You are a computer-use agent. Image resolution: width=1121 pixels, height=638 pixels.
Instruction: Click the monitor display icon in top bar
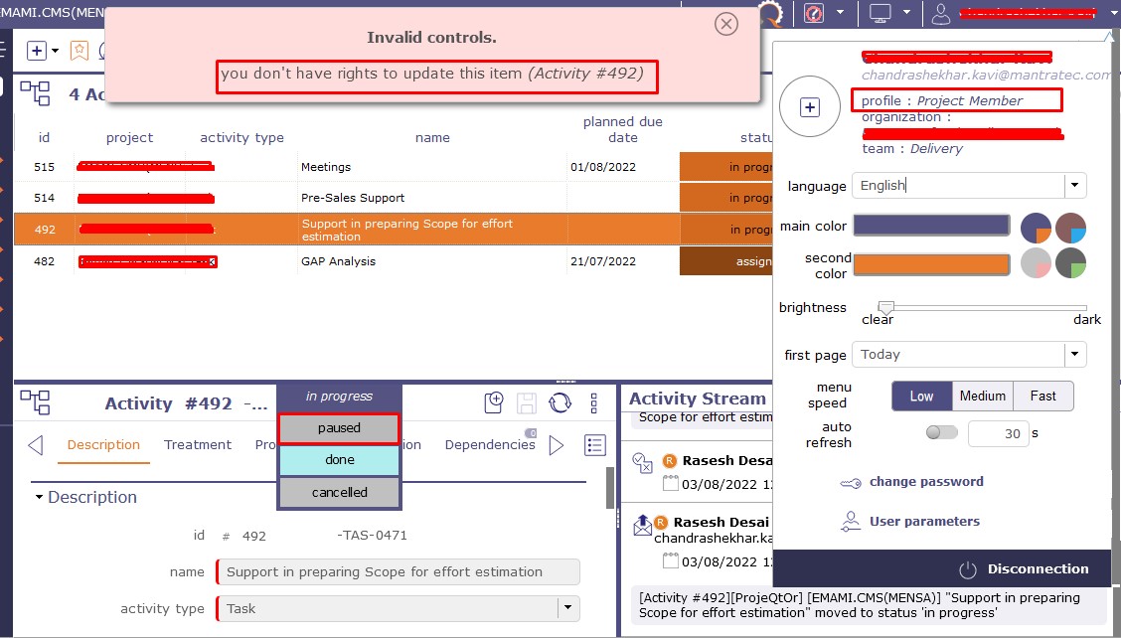(x=880, y=13)
